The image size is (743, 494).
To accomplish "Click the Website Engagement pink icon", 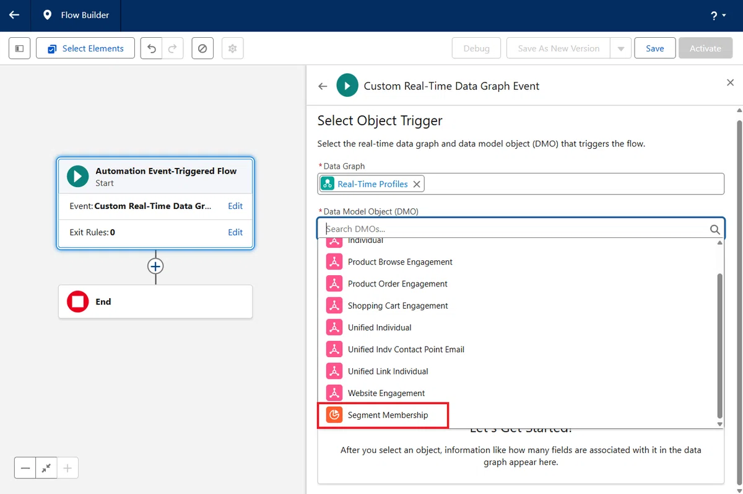I will click(334, 393).
